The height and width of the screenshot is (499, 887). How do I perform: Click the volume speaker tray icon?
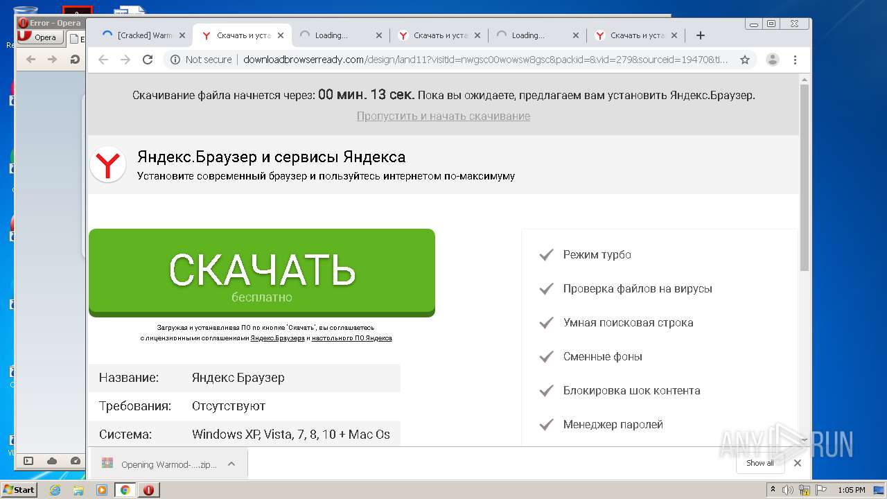[788, 490]
